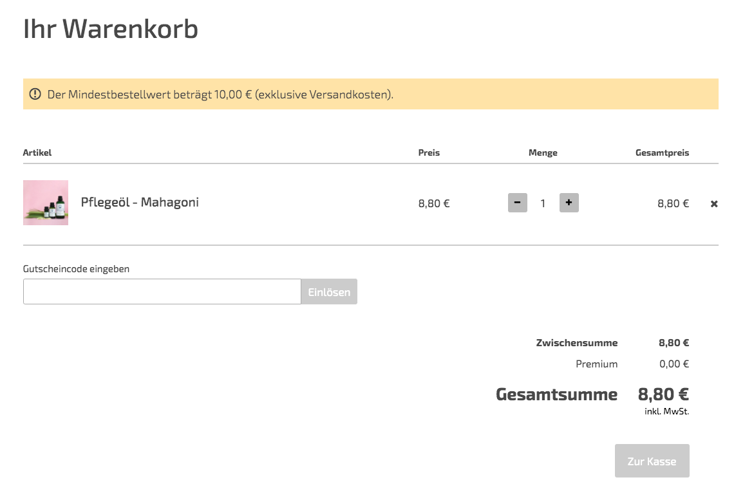Image resolution: width=754 pixels, height=491 pixels.
Task: Click the Zwischensumme 8,80 € value
Action: (674, 343)
